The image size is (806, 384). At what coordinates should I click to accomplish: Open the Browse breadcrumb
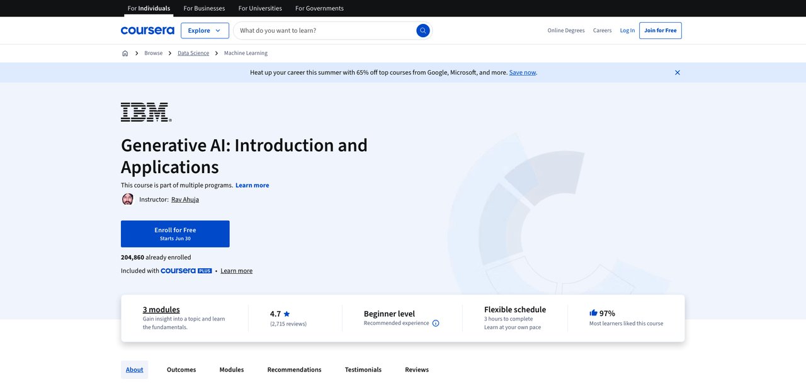(153, 54)
